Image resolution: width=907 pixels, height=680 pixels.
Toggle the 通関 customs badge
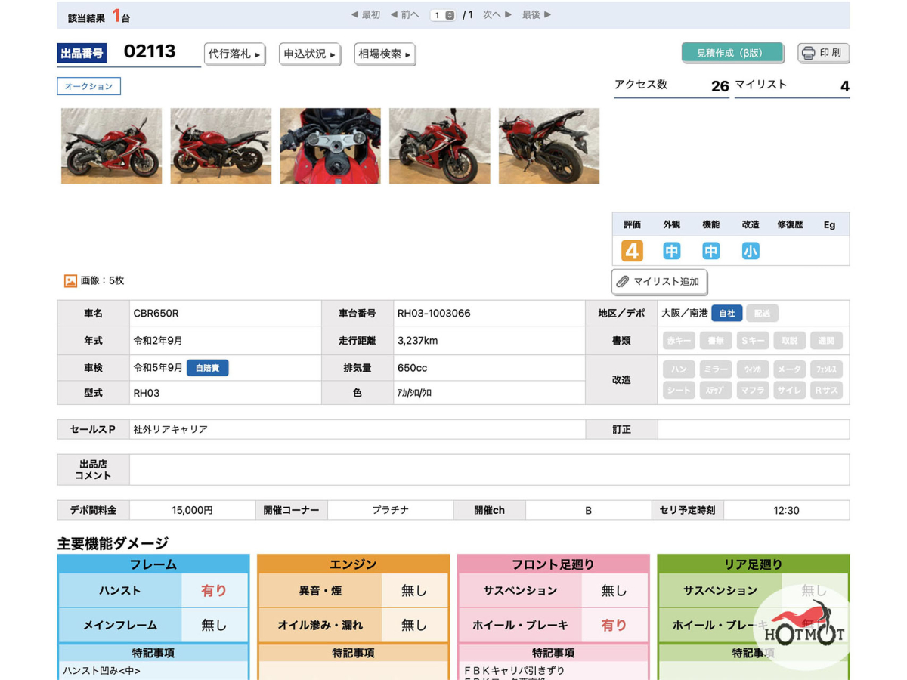[x=826, y=341]
